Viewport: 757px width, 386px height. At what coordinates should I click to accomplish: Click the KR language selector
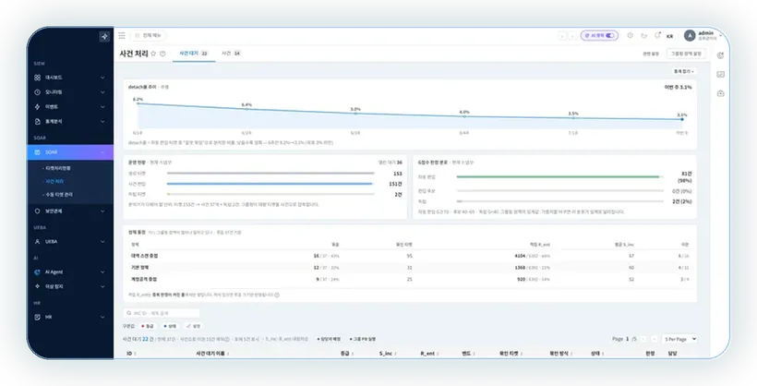coord(669,36)
